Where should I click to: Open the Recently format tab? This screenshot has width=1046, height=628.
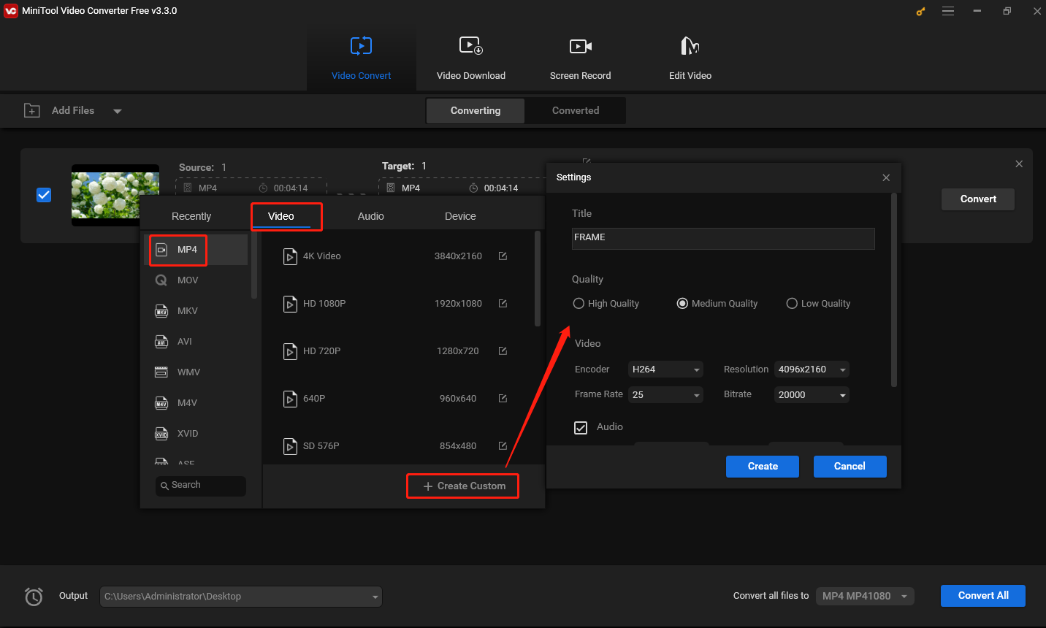pos(191,216)
